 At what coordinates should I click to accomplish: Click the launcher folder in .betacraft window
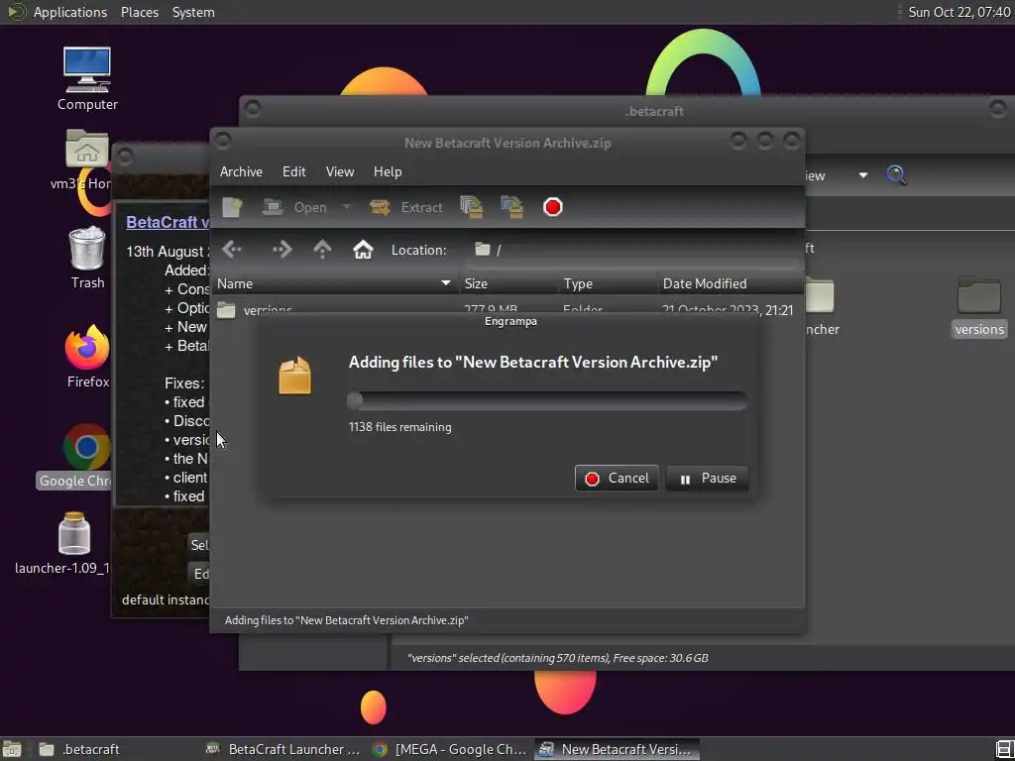pos(820,307)
